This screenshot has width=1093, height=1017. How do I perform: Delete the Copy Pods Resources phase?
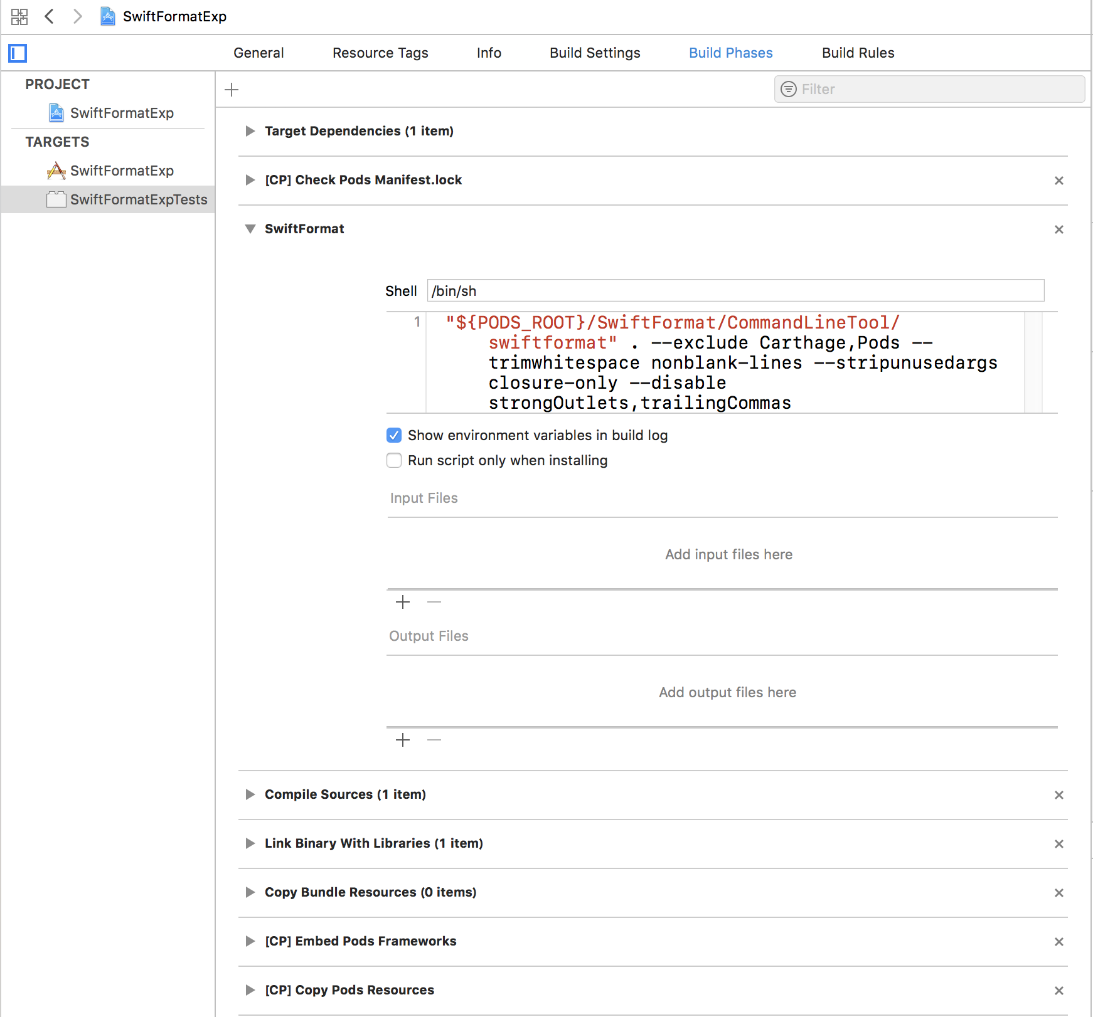coord(1059,991)
